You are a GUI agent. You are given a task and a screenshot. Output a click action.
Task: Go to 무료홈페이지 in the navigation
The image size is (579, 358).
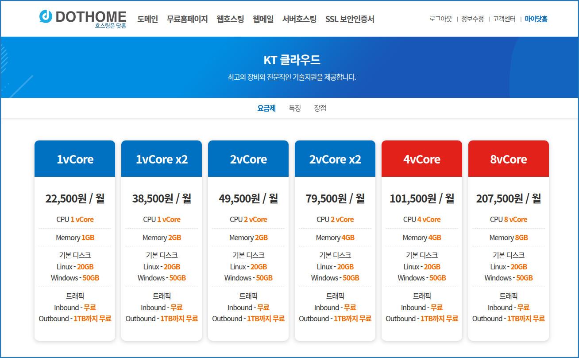point(187,19)
